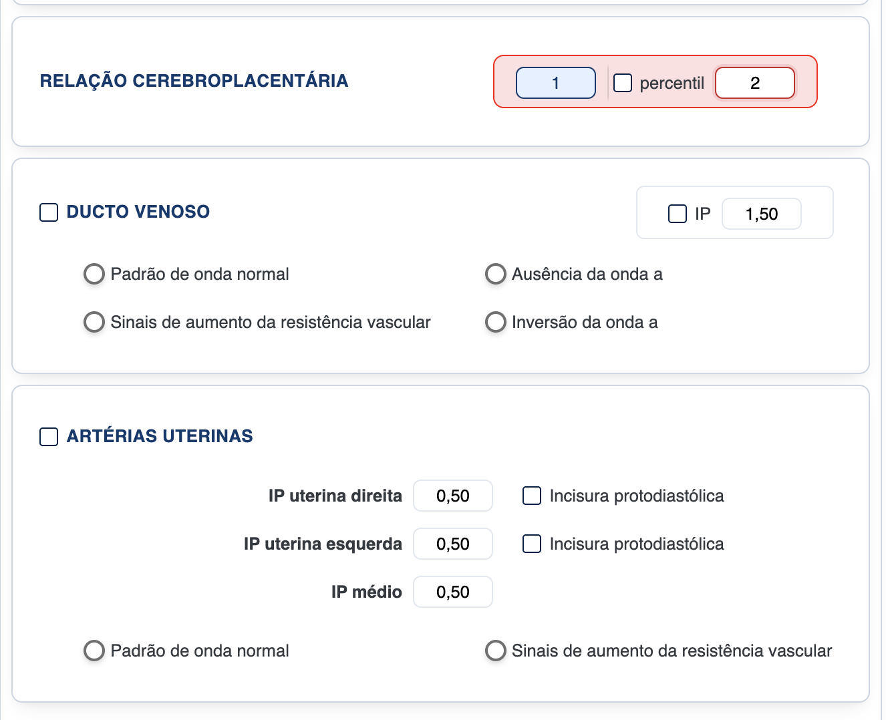This screenshot has height=720, width=886.
Task: Check the DUCTO VENOSO checkbox
Action: pyautogui.click(x=49, y=212)
